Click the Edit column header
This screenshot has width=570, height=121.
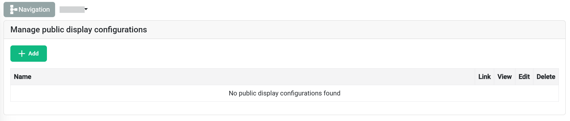pyautogui.click(x=524, y=77)
